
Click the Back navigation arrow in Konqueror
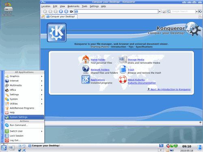[x=45, y=11]
